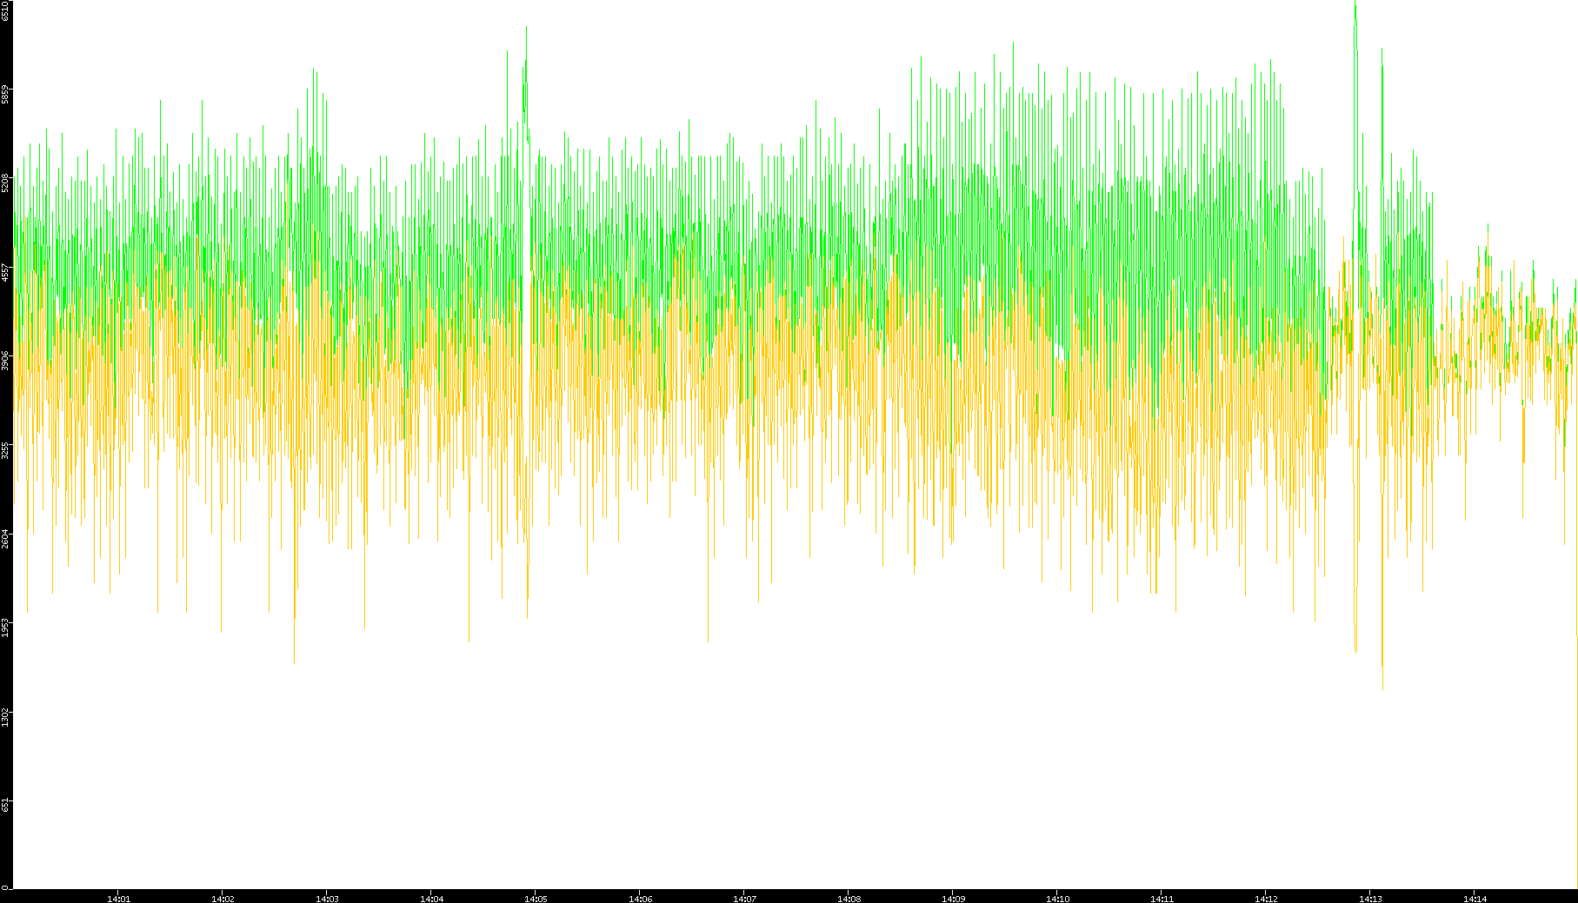The height and width of the screenshot is (903, 1578).
Task: Click the 6510 value axis label
Action: point(6,10)
